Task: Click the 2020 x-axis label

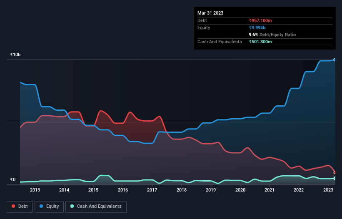Action: [240, 190]
